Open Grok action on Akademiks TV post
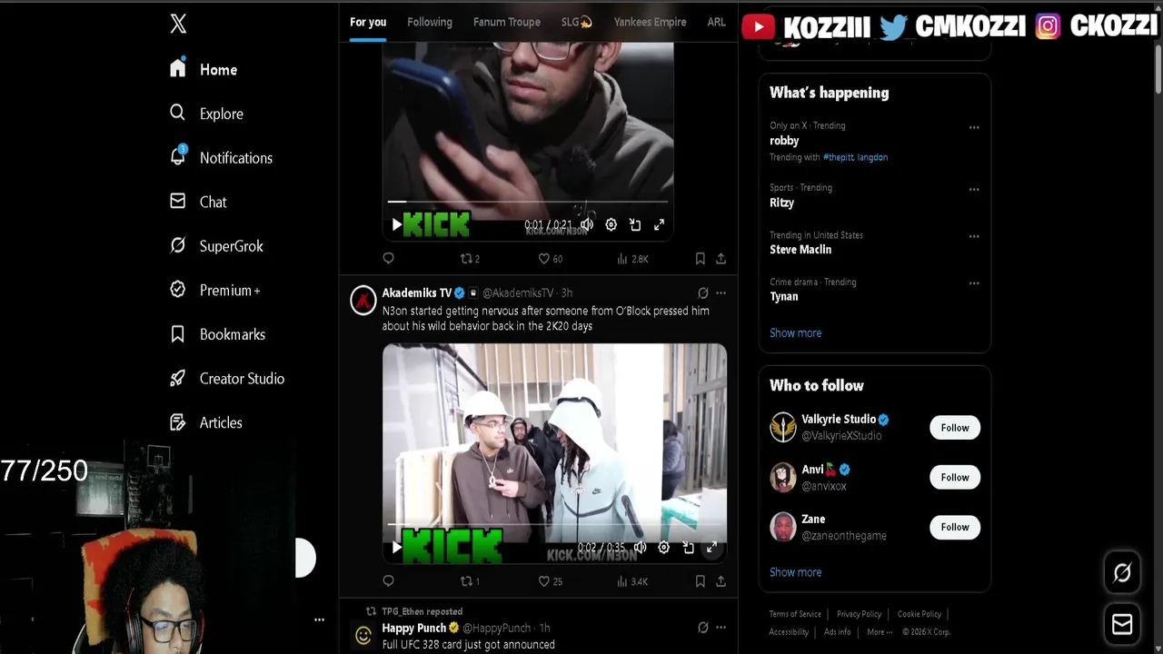 pos(702,293)
